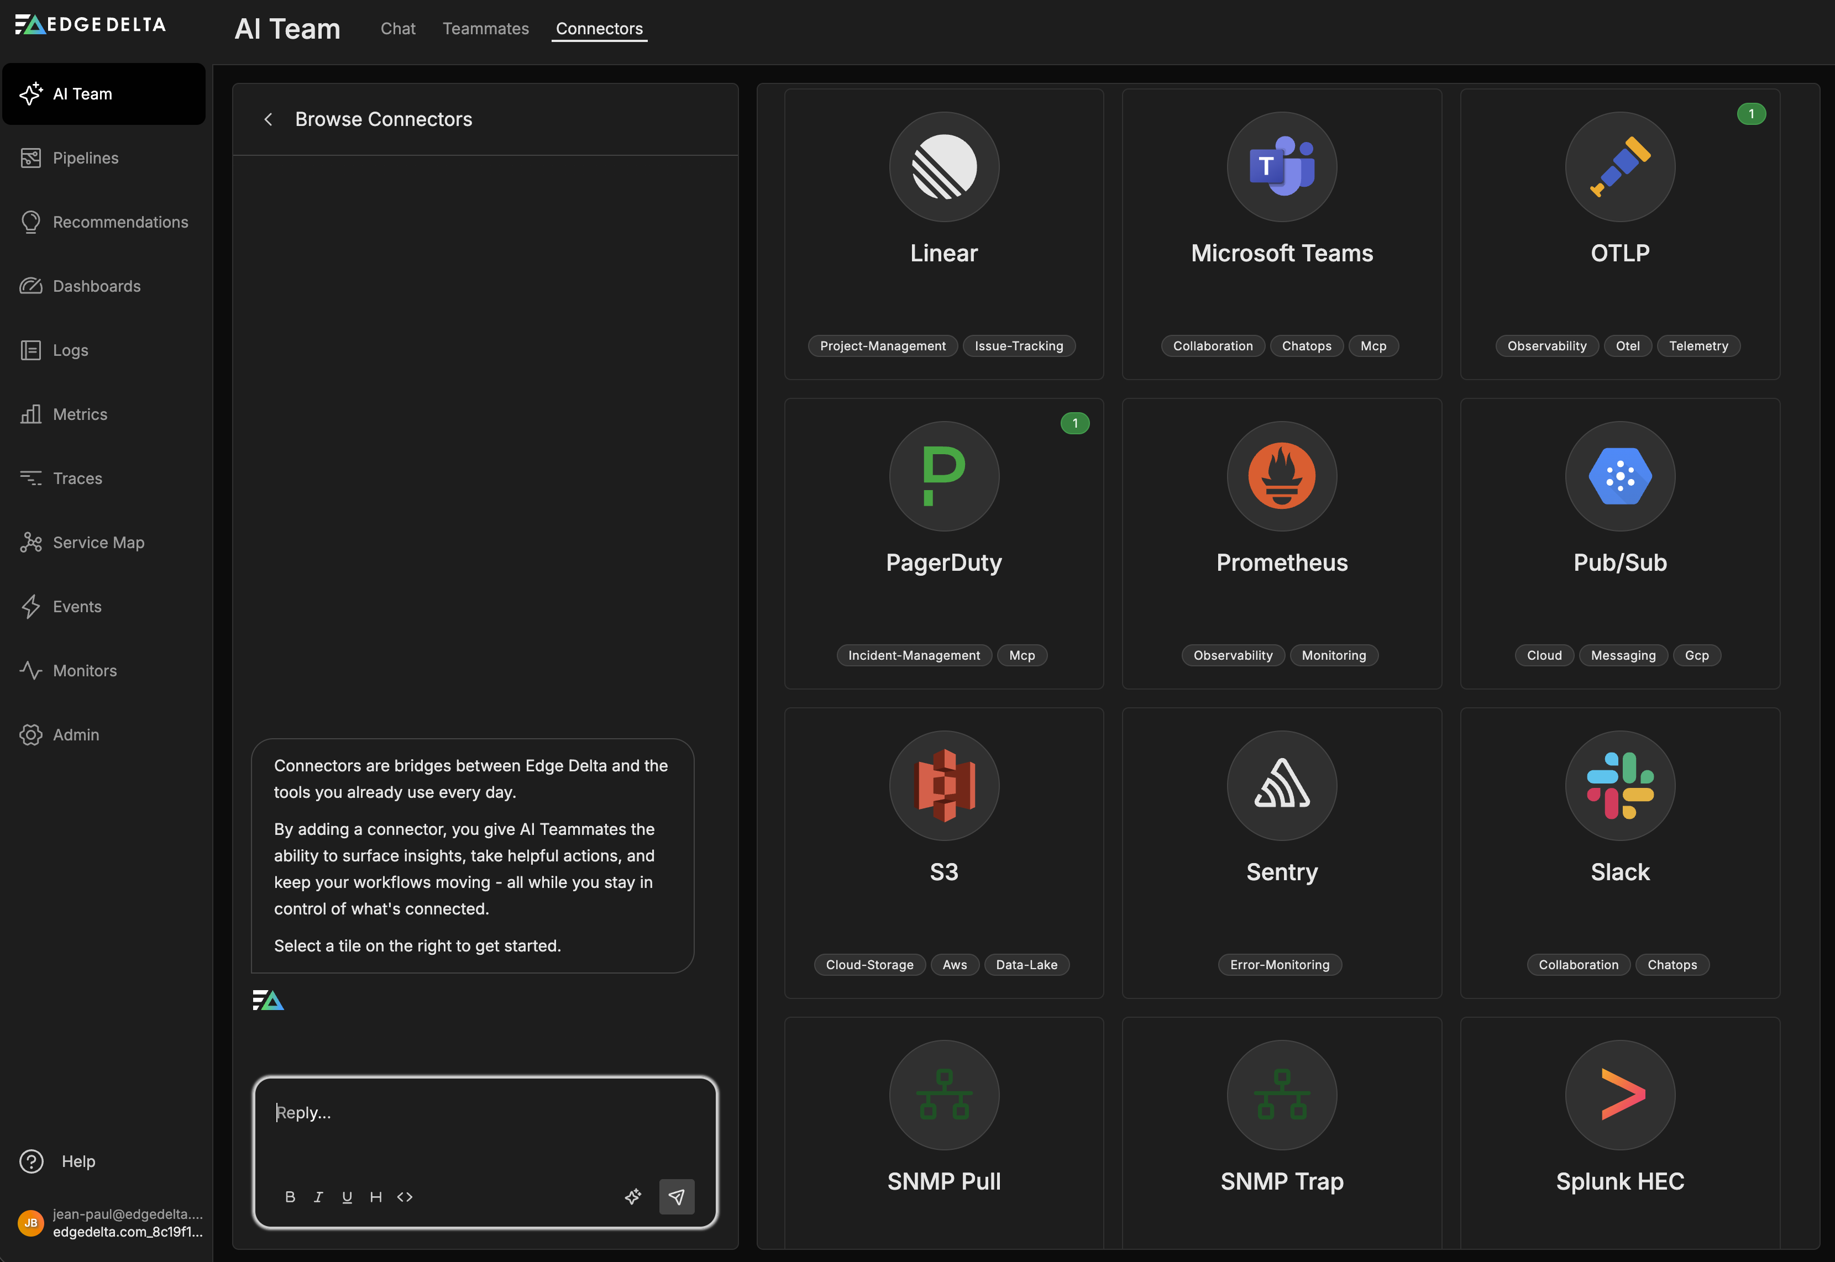Click the Help link in sidebar

78,1161
